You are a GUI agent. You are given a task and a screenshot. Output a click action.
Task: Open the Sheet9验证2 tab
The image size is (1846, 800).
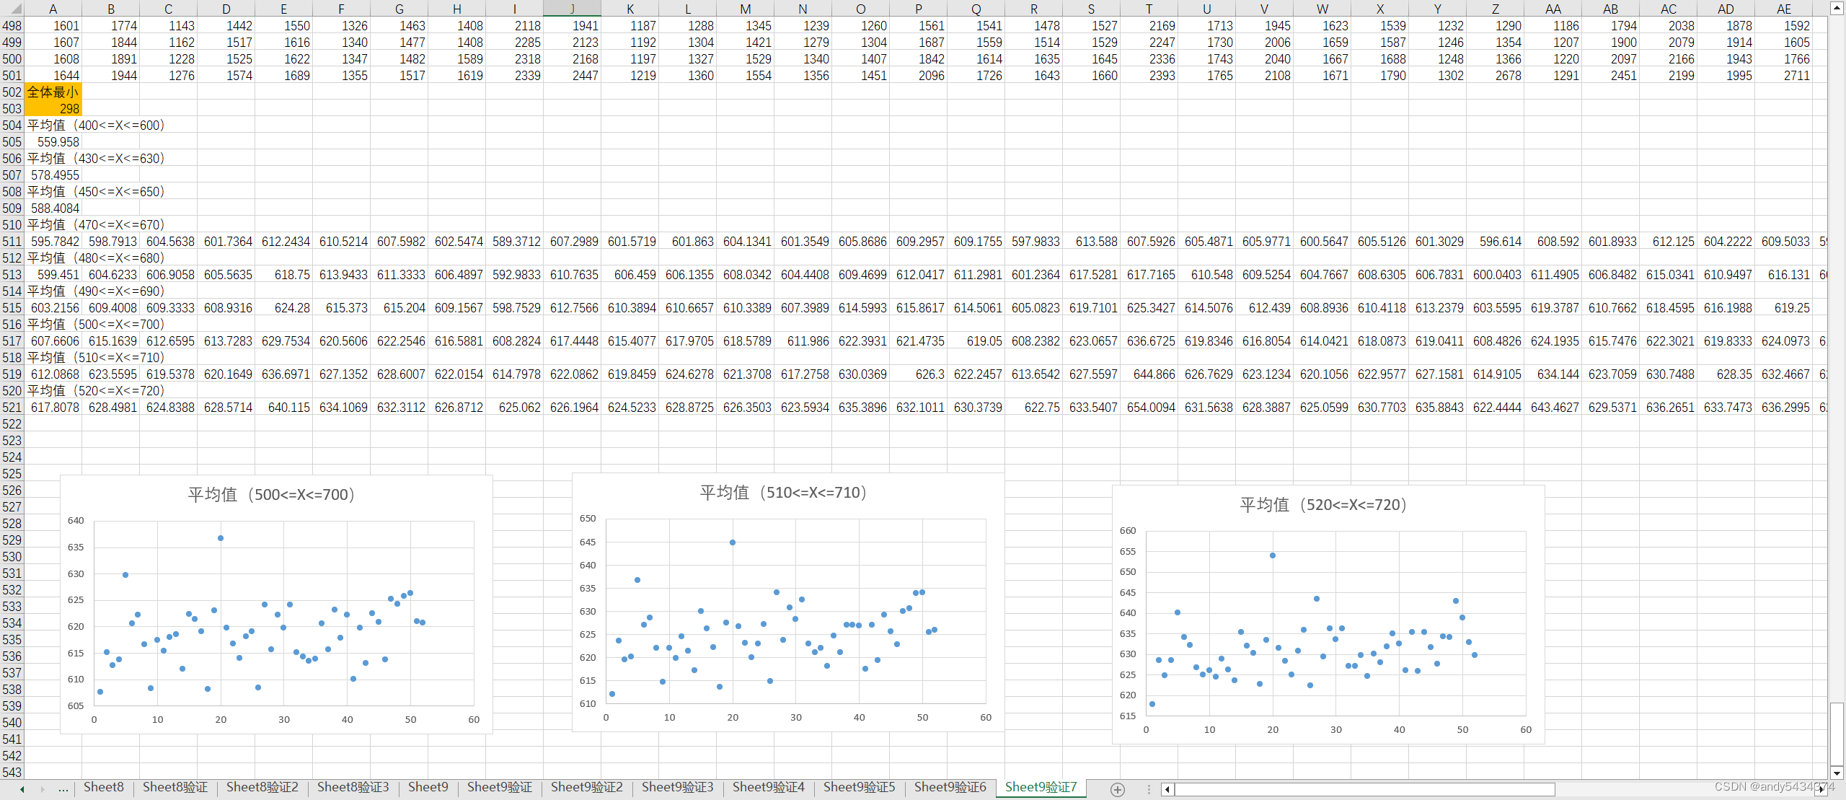pyautogui.click(x=587, y=787)
